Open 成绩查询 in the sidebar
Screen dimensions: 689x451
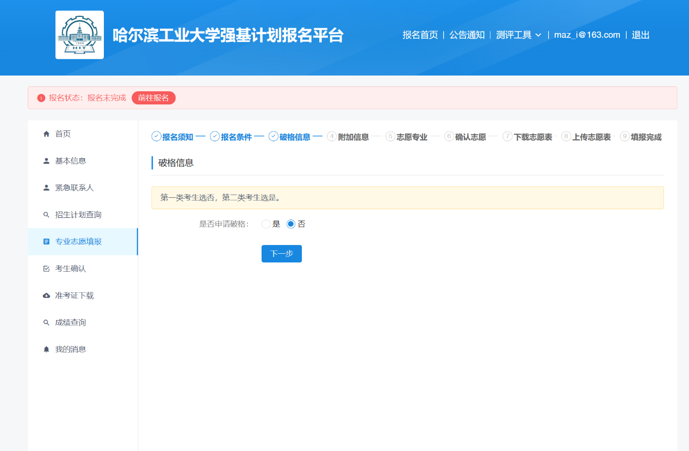click(71, 323)
